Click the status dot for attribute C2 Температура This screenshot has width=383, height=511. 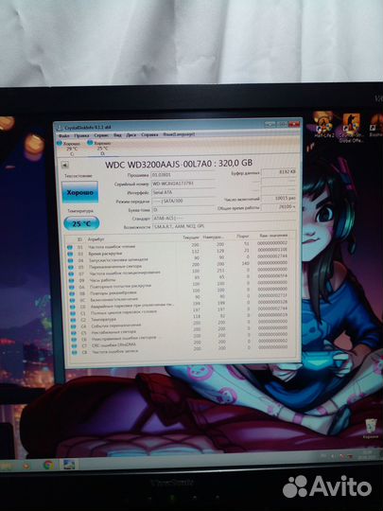point(73,320)
